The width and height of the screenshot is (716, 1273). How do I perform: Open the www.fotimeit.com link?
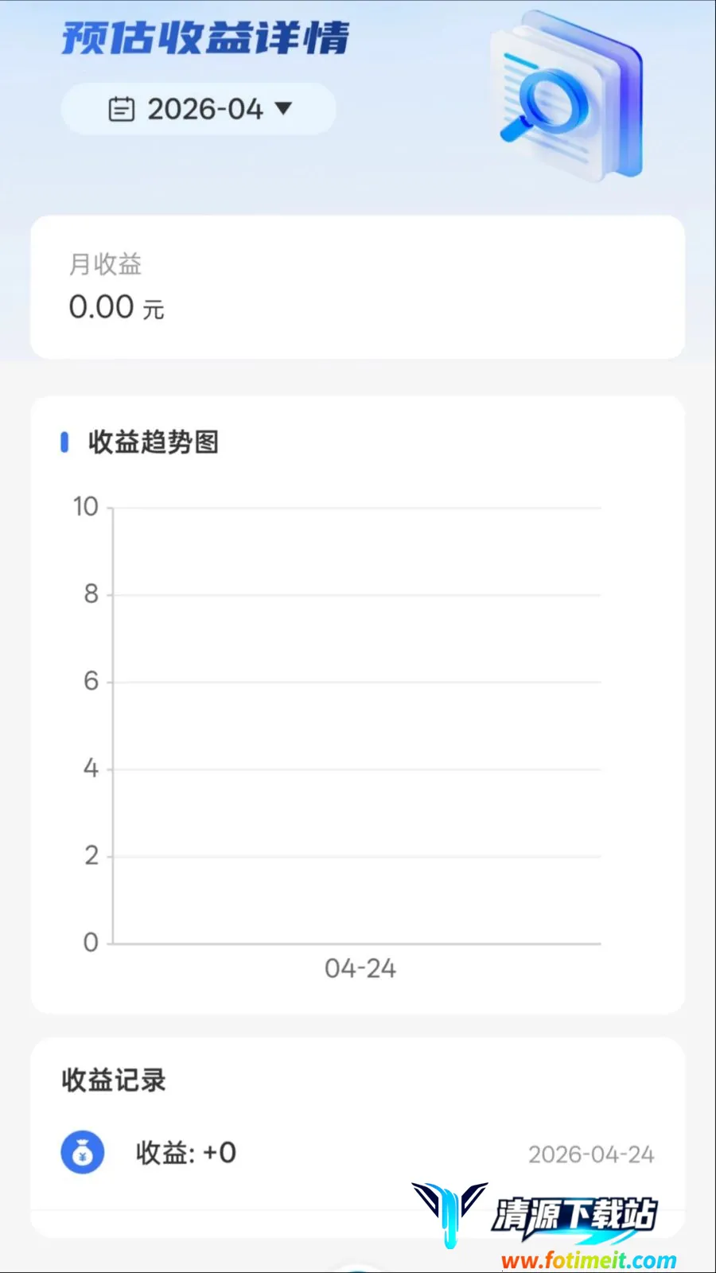589,1260
